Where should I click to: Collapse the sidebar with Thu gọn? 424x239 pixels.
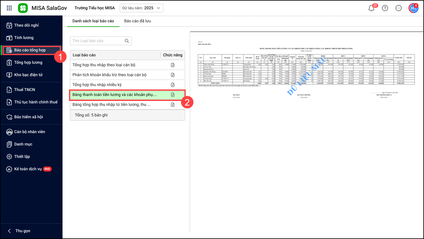[19, 231]
